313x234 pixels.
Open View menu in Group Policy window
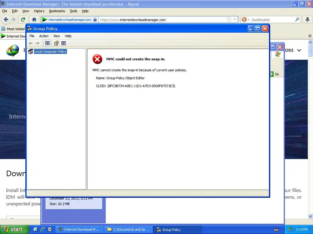pos(57,36)
